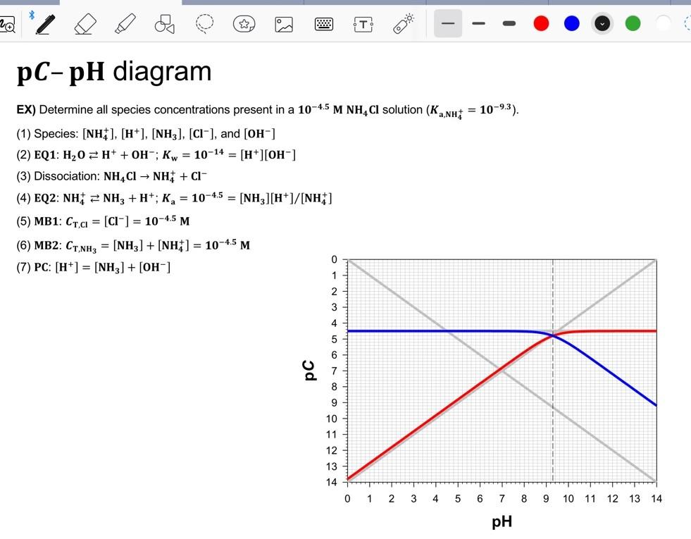Click the 'EX) Determine all species' line
Viewport: 691px width, 539px height.
pyautogui.click(x=268, y=110)
